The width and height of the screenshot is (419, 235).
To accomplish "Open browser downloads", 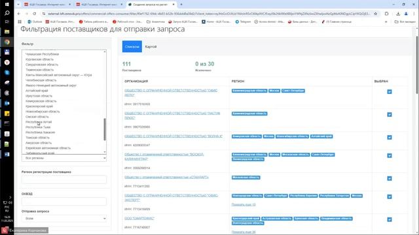I will 398,14.
